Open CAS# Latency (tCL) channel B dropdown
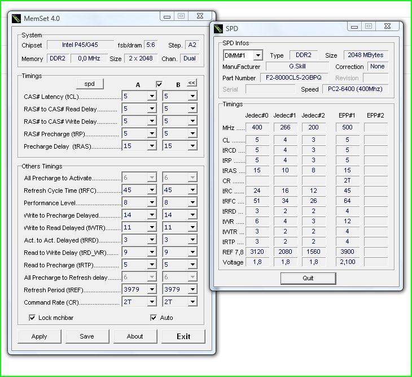The image size is (412, 377). tap(192, 96)
